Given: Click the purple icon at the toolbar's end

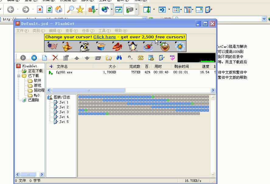Looking at the screenshot, I should (x=172, y=57).
